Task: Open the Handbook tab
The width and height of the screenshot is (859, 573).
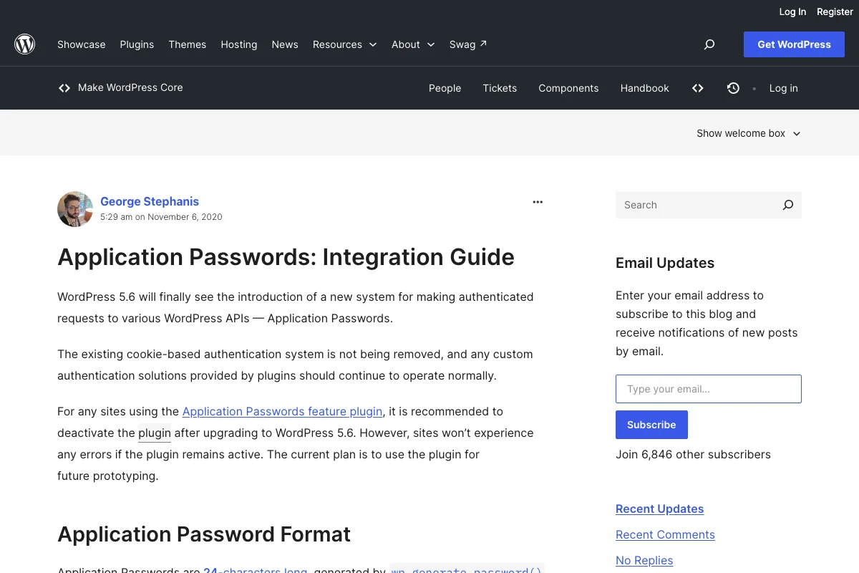Action: tap(645, 88)
